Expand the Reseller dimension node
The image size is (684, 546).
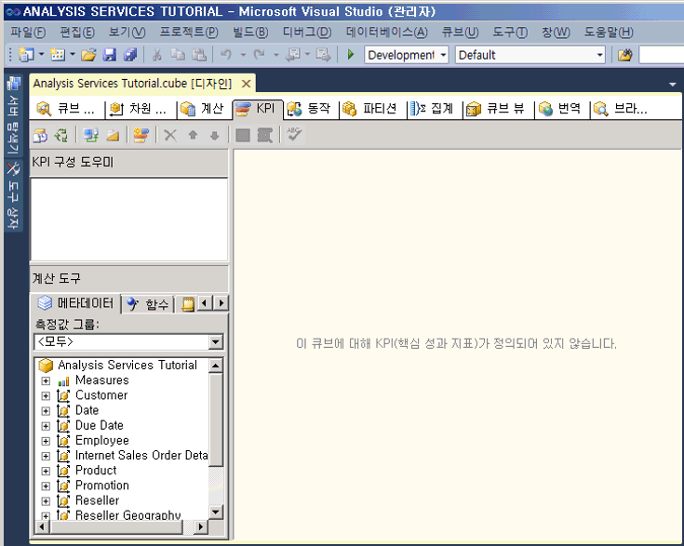(46, 501)
